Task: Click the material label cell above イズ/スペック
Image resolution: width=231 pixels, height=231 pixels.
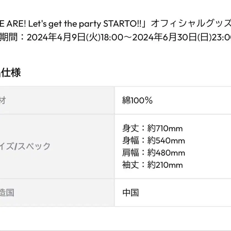Action: click(3, 101)
